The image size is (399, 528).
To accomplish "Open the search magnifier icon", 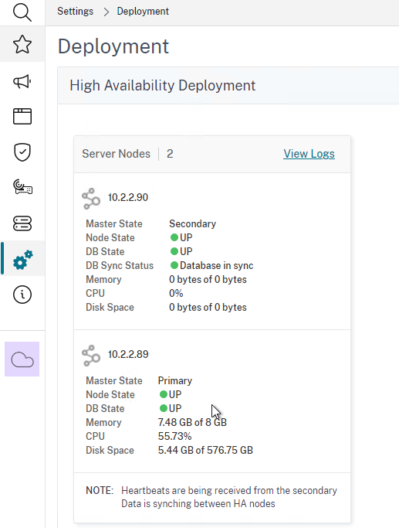I will (22, 12).
